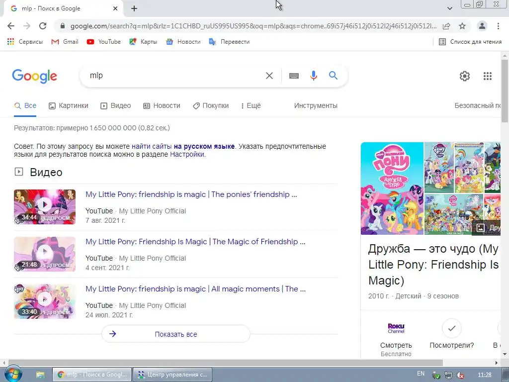Play the 21:48 video thumbnail

coord(45,254)
